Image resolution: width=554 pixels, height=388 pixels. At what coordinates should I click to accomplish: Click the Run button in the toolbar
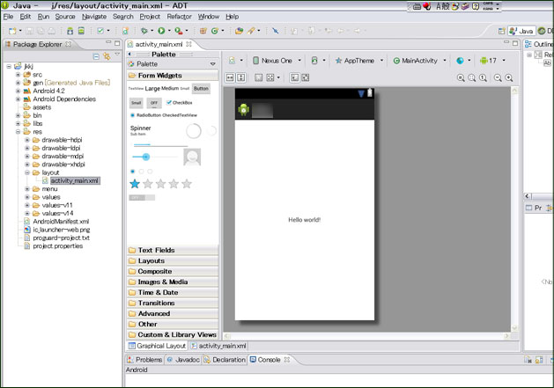[161, 31]
